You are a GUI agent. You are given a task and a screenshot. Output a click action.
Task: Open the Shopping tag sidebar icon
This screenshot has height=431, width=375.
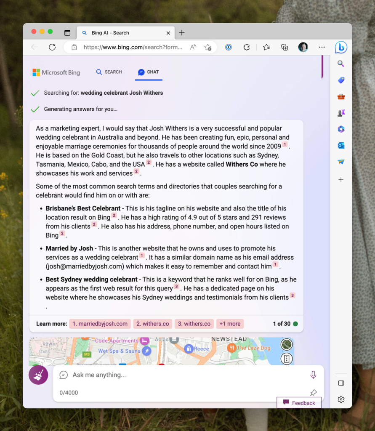coord(341,80)
